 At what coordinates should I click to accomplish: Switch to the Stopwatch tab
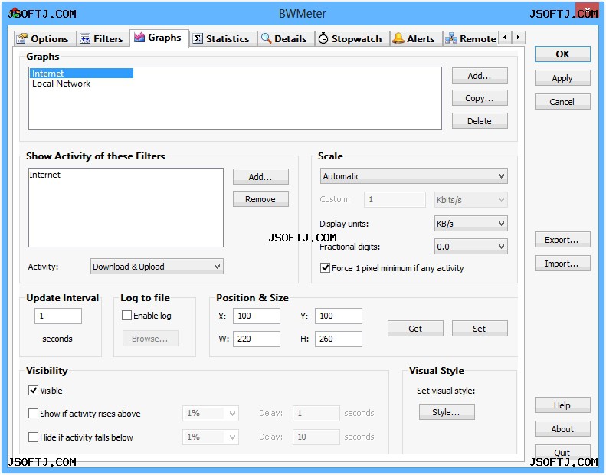coord(352,38)
